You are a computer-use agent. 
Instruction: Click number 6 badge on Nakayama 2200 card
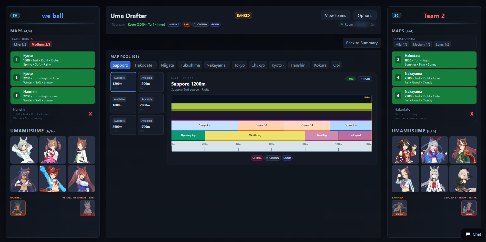click(x=398, y=96)
